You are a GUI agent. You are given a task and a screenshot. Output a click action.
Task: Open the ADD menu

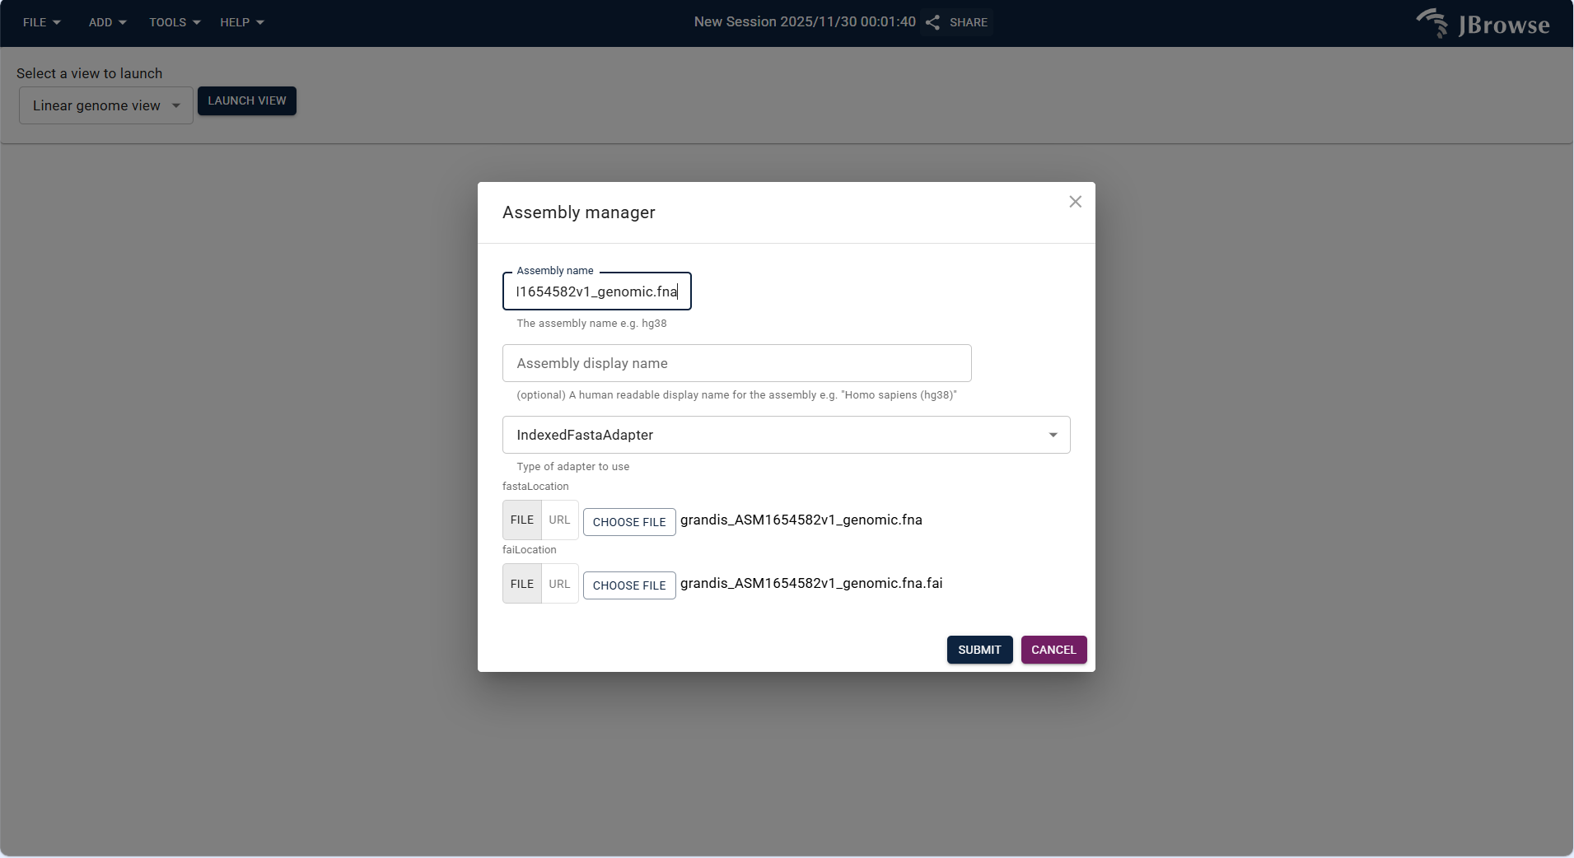106,22
